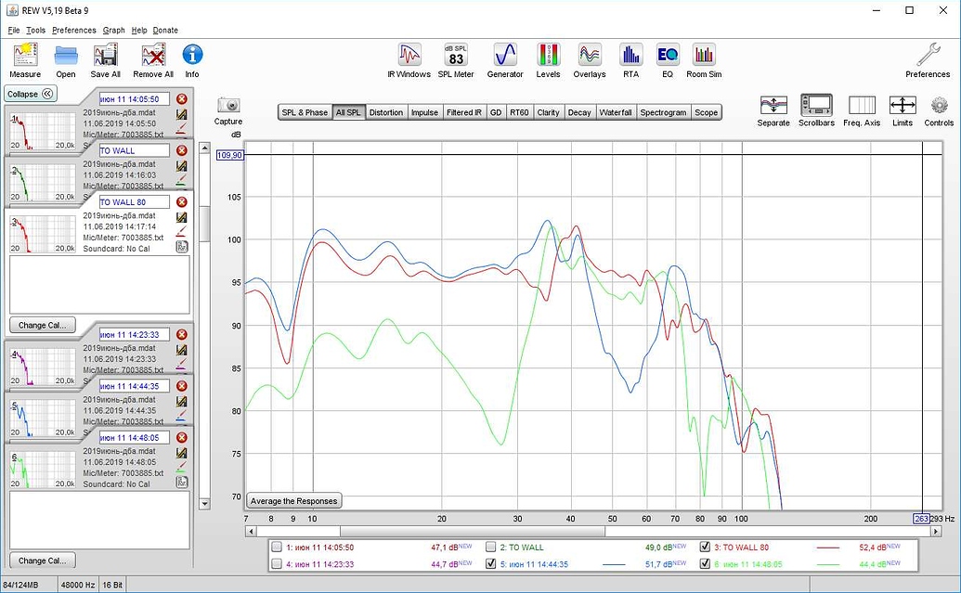
Task: Open the RTA analyzer window
Action: coord(630,55)
